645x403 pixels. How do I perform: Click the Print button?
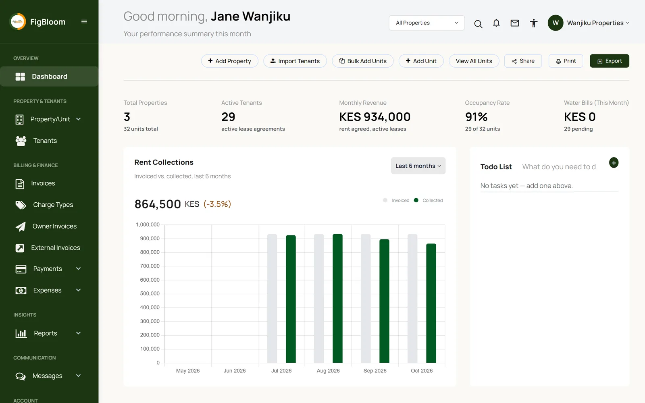[566, 61]
